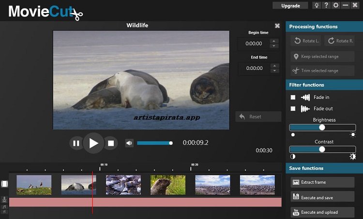Click the Upgrade button
Screen dimensions: 363x219
290,5
